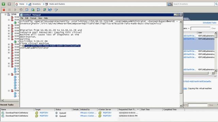Image resolution: width=218 pixels, height=122 pixels.
Task: Sort Recent Tasks by Status column
Action: coord(63,109)
